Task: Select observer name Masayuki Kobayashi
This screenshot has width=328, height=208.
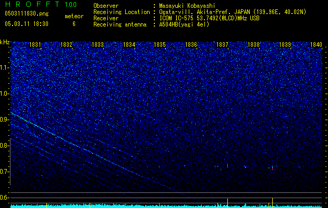Action: click(x=187, y=6)
